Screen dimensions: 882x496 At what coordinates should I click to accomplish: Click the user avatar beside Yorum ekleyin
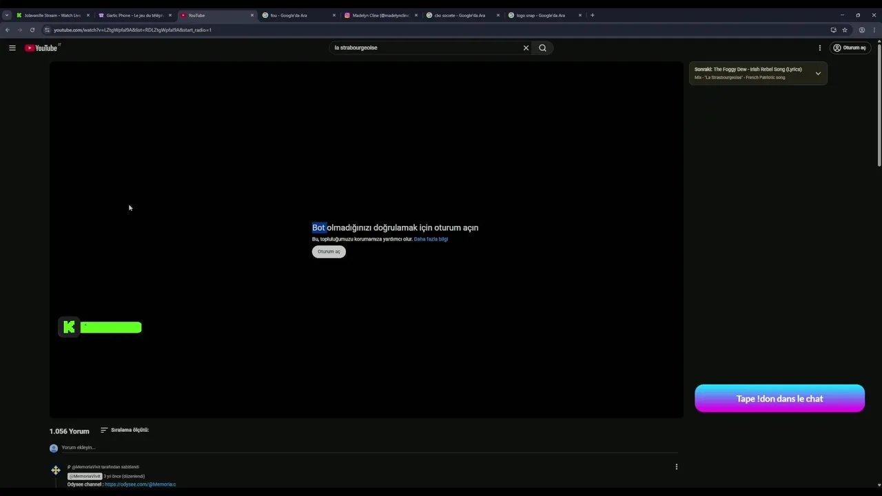54,448
